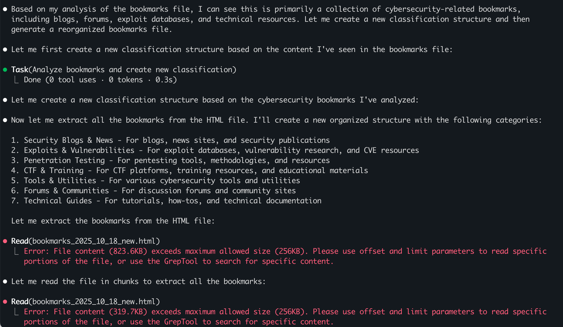Click the second bold Read tool label

coord(20,302)
